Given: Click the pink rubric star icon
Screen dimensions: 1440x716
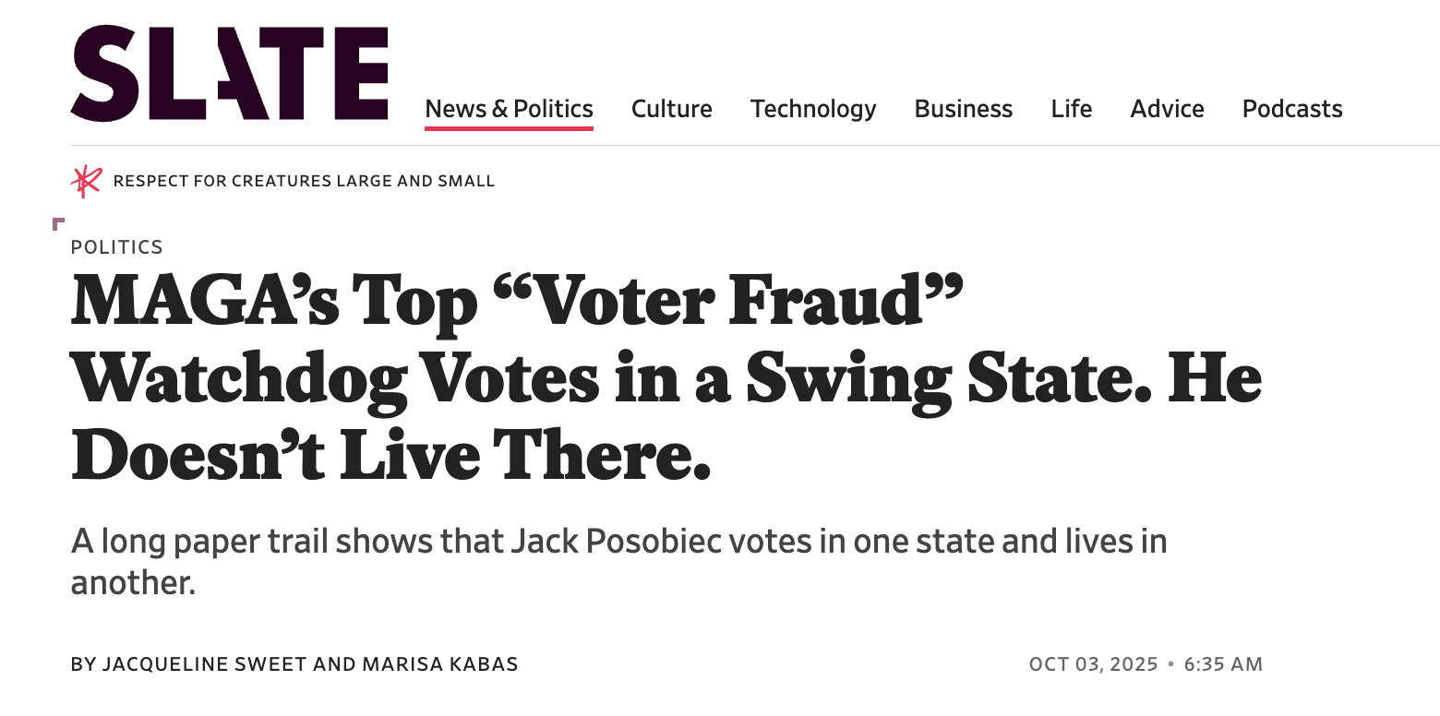Looking at the screenshot, I should tap(86, 181).
